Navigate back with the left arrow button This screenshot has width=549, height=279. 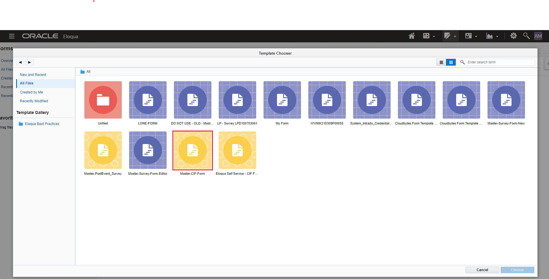click(20, 62)
